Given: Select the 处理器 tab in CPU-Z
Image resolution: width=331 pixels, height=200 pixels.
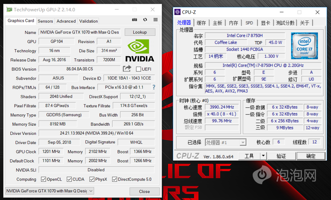Looking at the screenshot, I should [x=184, y=23].
